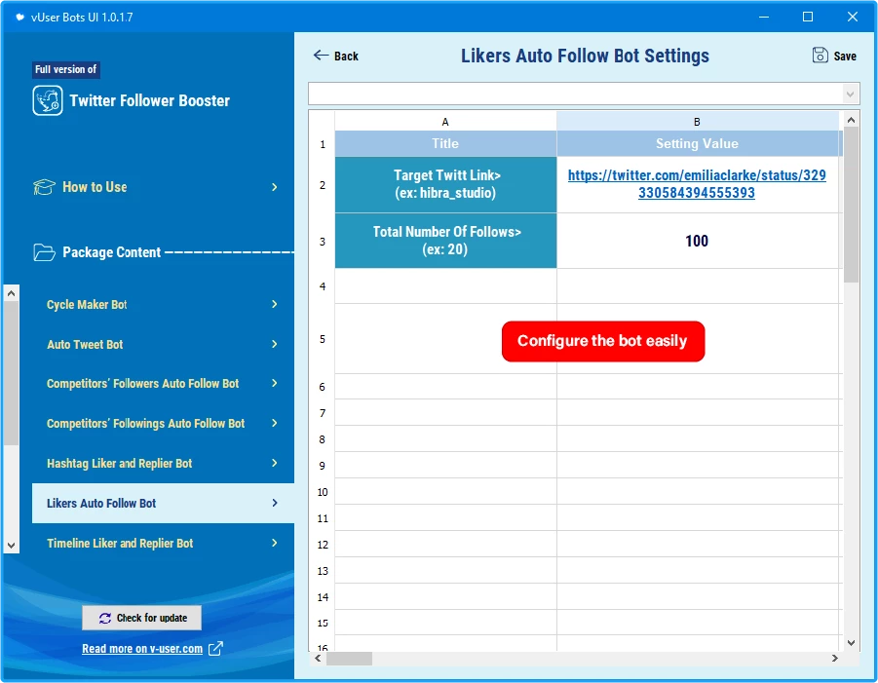Click the Save button text

tap(845, 56)
